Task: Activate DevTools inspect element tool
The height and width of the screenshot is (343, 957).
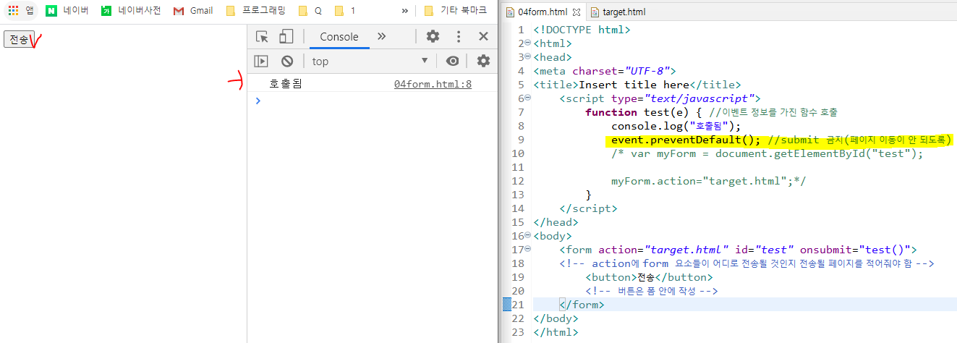Action: tap(263, 37)
